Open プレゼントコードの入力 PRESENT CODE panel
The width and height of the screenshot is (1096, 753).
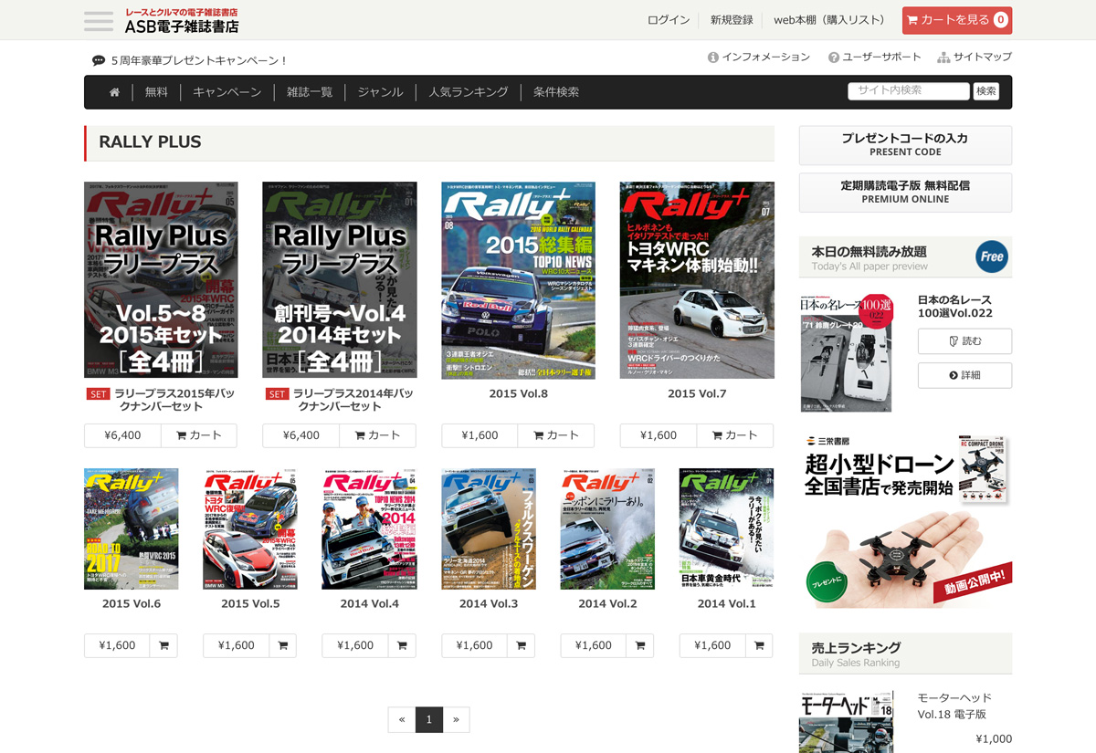pyautogui.click(x=904, y=145)
